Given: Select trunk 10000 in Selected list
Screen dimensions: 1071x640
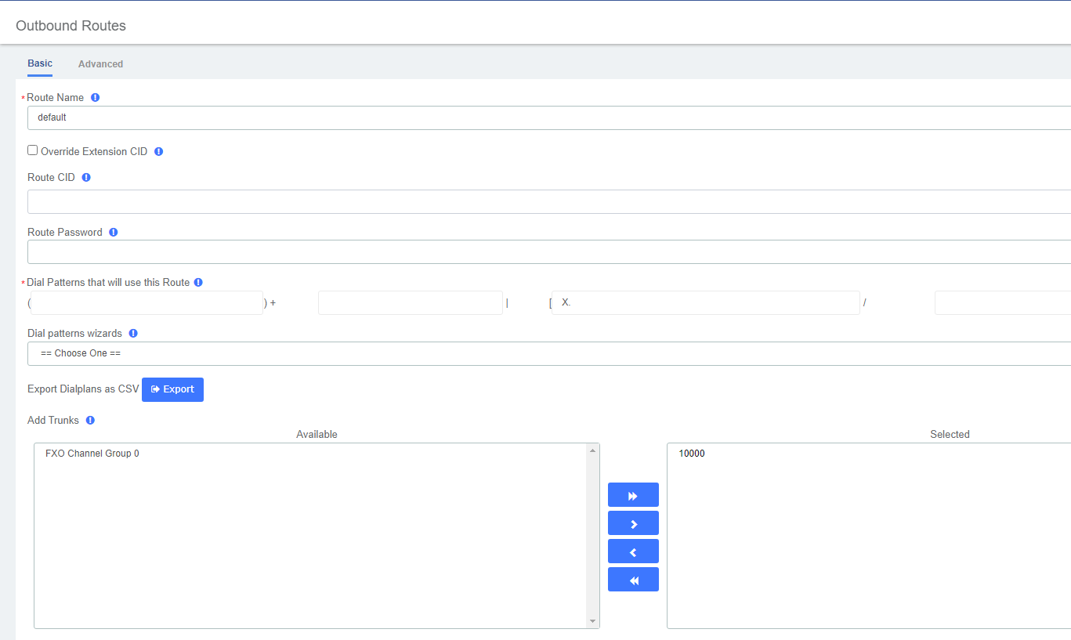Looking at the screenshot, I should (692, 454).
